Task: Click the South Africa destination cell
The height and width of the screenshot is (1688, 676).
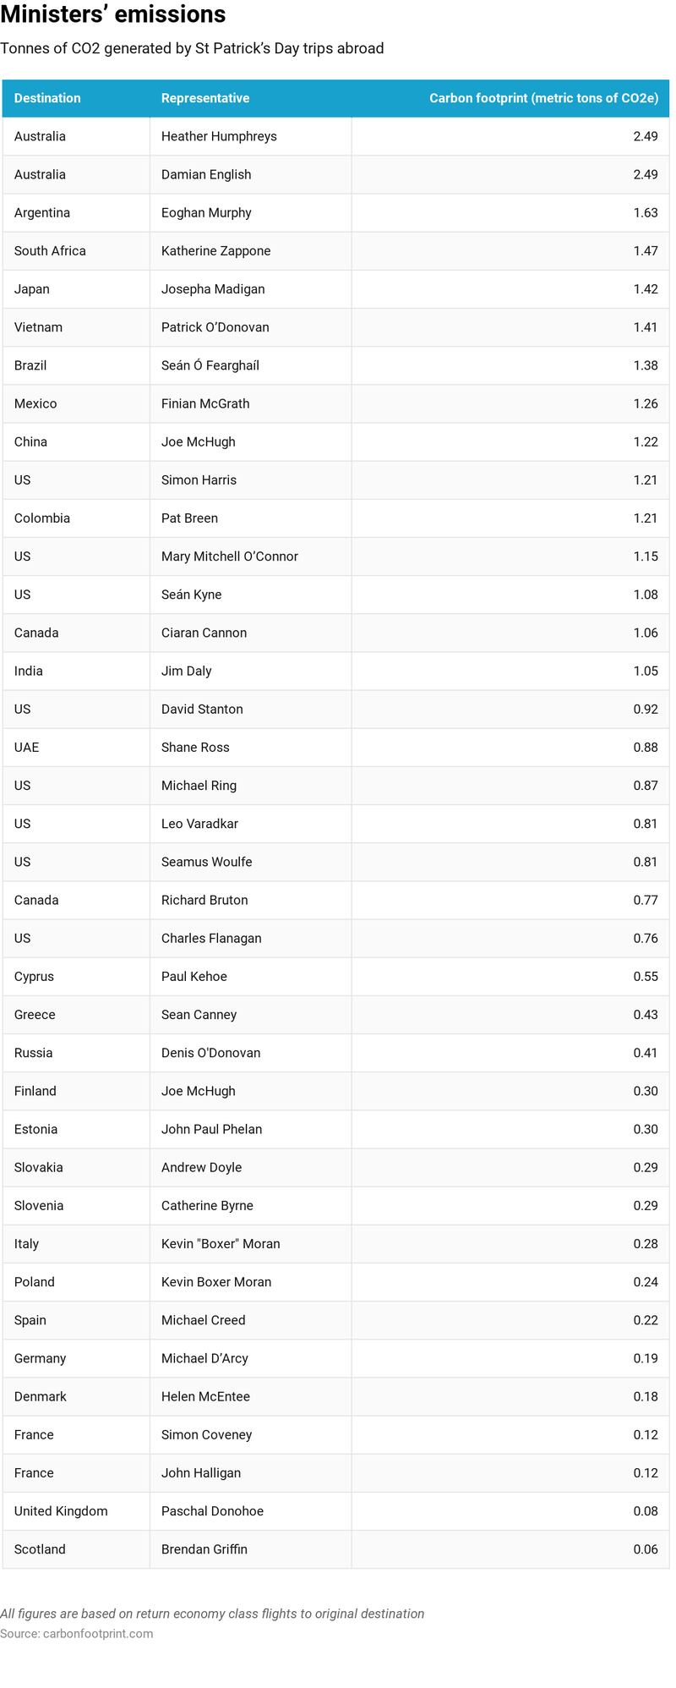Action: [50, 250]
